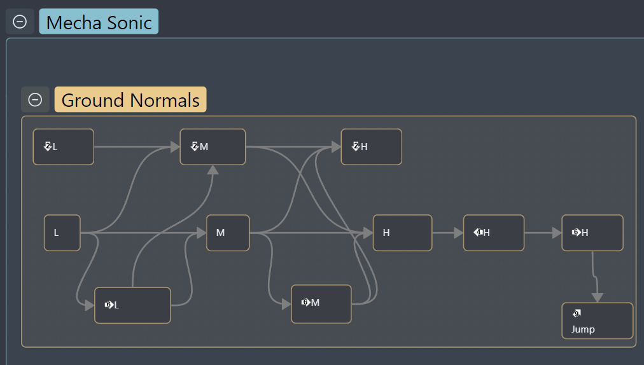
Task: Click the down-arrow 2 icon in 2M node
Action: 195,146
